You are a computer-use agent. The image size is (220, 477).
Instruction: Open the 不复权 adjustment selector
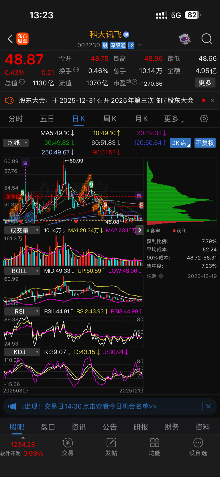[x=205, y=143]
